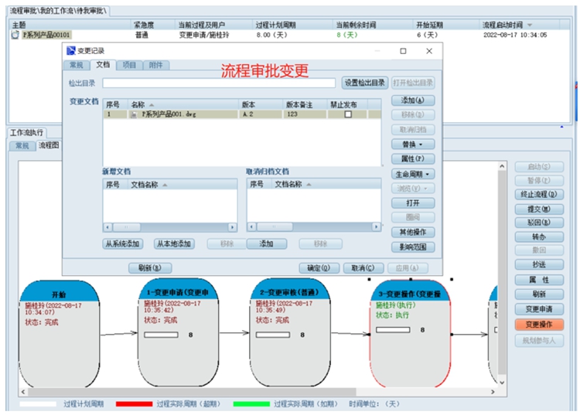Expand the 生命周期 dropdown menu
Image resolution: width=580 pixels, height=415 pixels.
pos(413,174)
